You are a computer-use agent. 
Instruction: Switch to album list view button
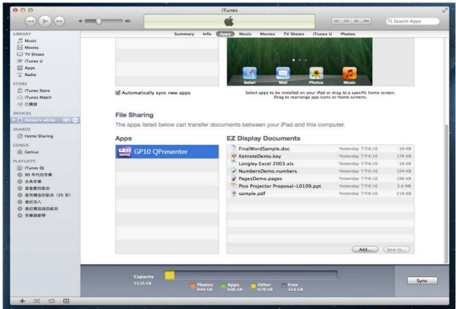[346, 21]
